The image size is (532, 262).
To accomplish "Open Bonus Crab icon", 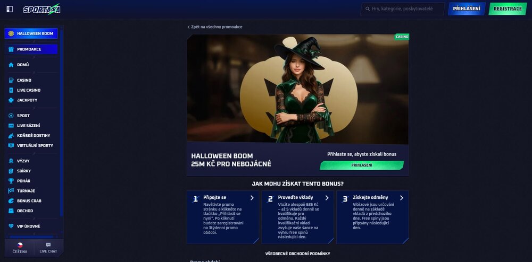I will (x=11, y=201).
